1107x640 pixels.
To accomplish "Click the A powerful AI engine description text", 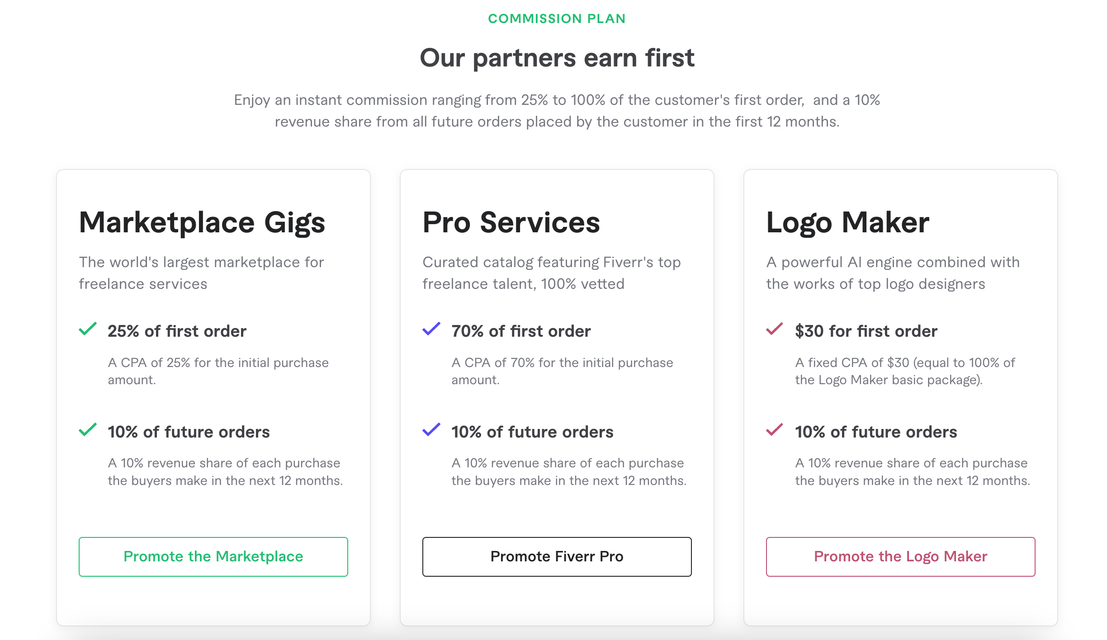I will click(x=893, y=273).
